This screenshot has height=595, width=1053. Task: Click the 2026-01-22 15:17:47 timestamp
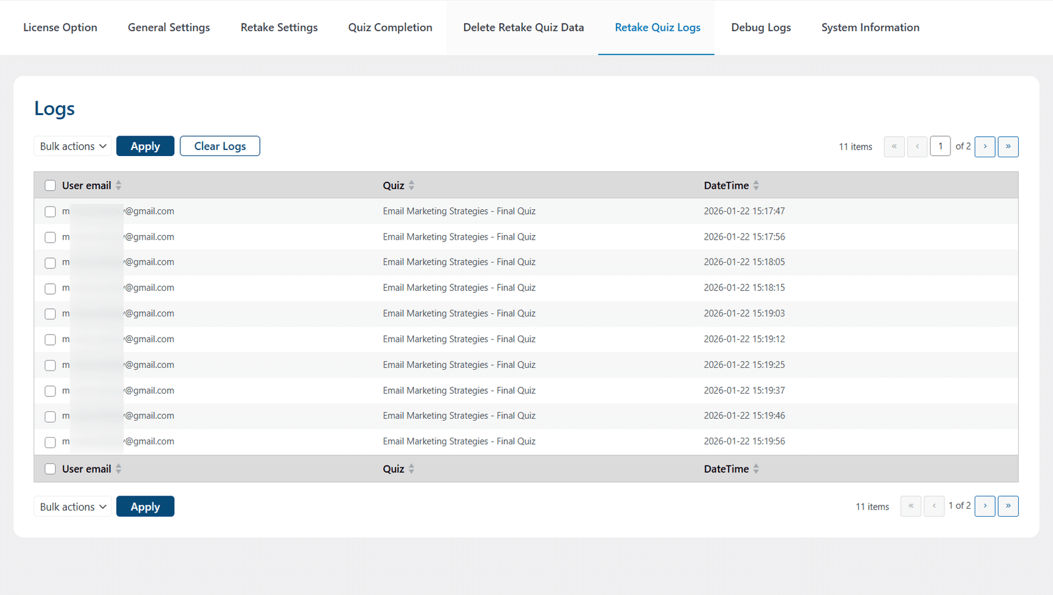pos(744,211)
